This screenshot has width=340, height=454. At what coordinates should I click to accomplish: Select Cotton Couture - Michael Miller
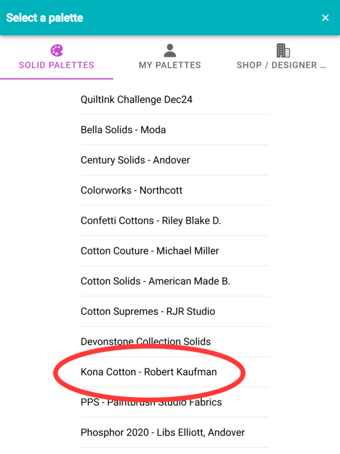tap(150, 251)
